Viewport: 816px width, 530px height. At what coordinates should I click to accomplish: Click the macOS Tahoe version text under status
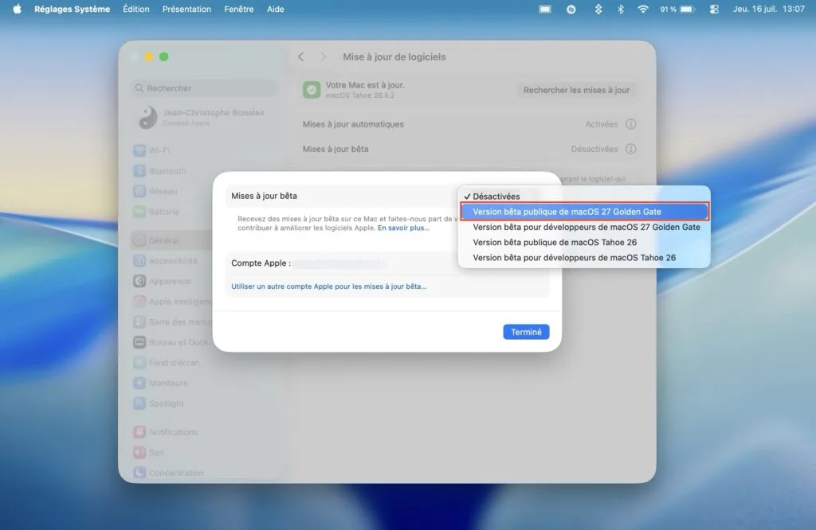pyautogui.click(x=359, y=95)
